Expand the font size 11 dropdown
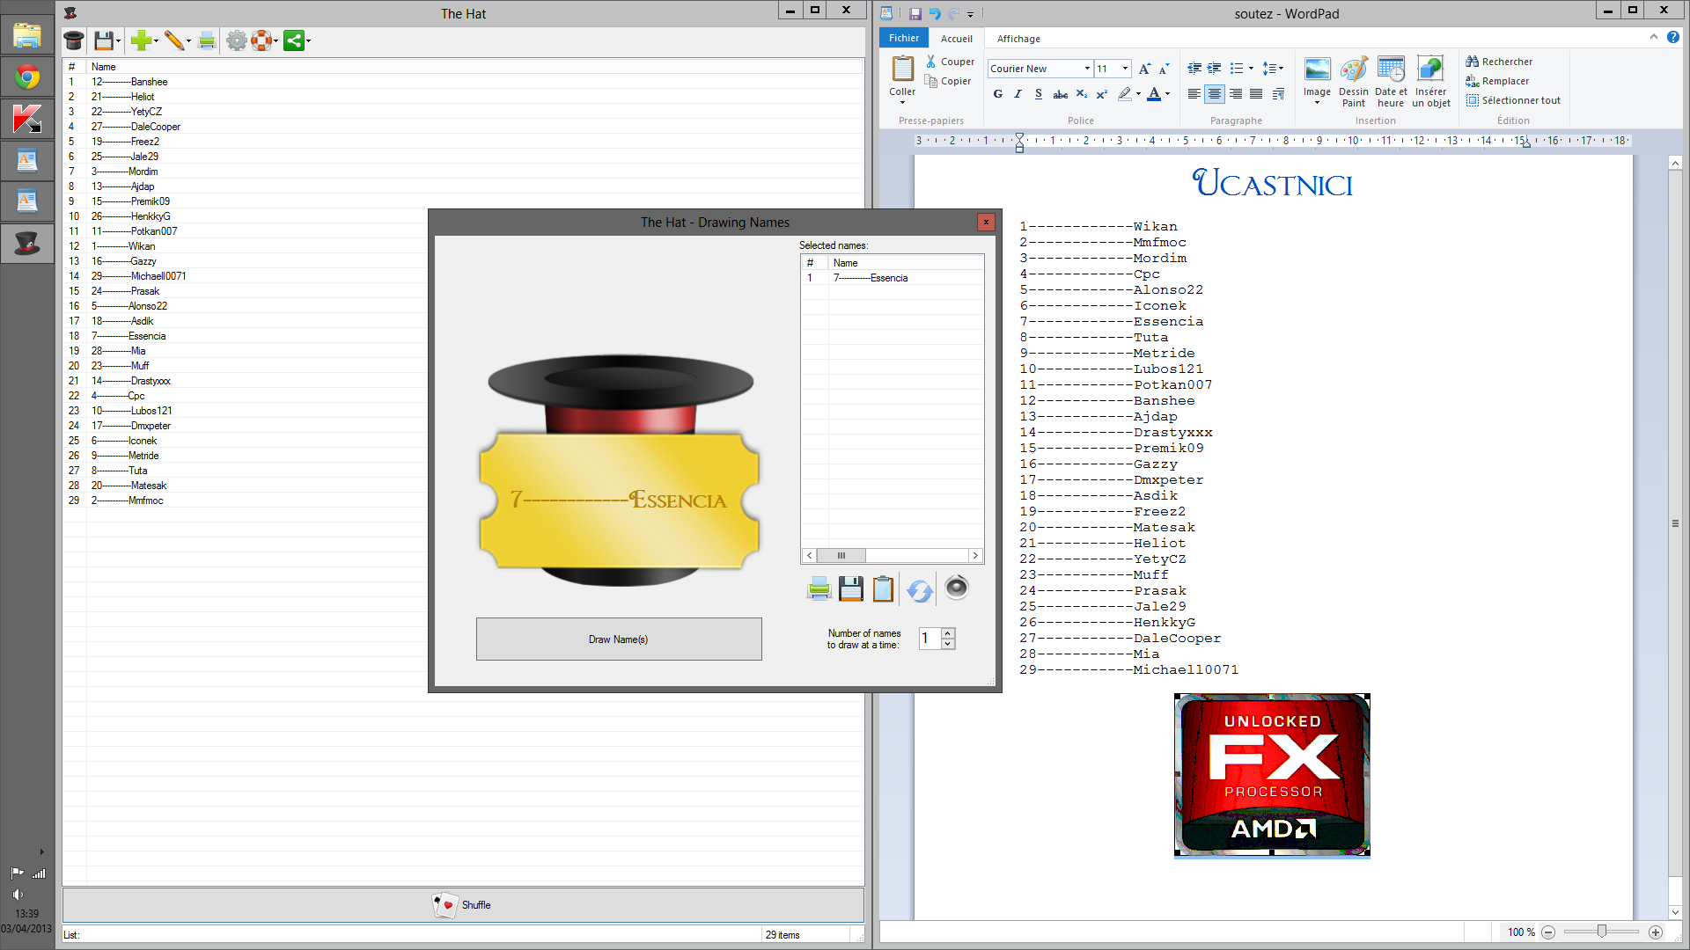This screenshot has width=1690, height=950. (1125, 69)
